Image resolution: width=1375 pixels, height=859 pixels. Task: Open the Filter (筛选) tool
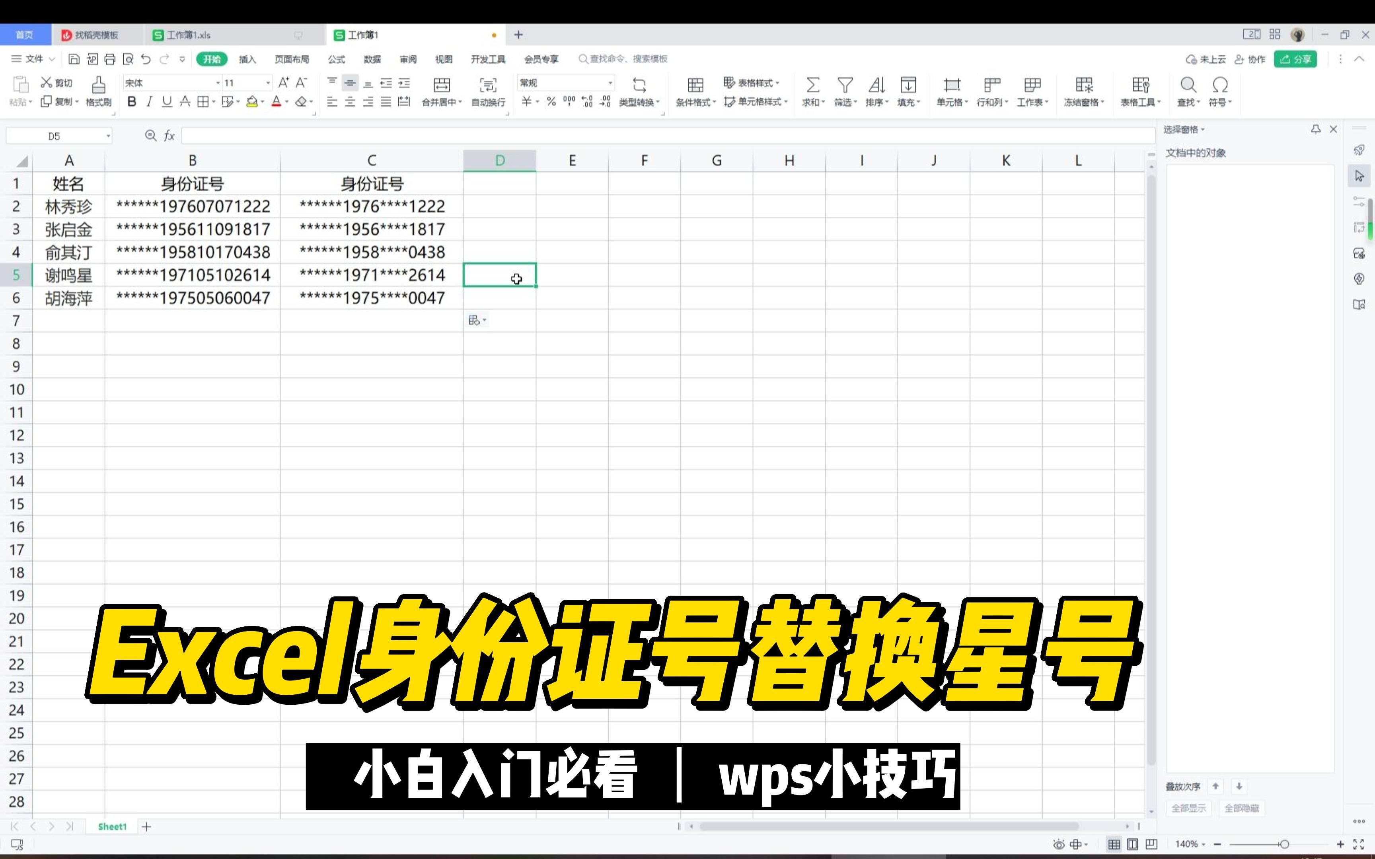tap(845, 85)
